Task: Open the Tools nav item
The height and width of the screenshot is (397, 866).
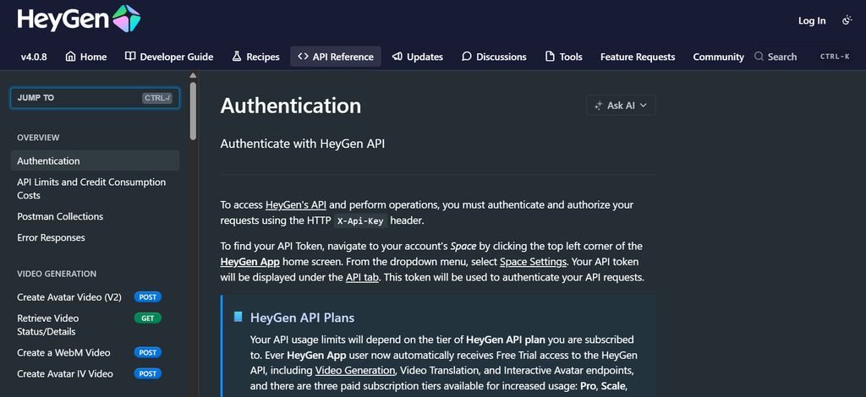Action: click(x=564, y=57)
